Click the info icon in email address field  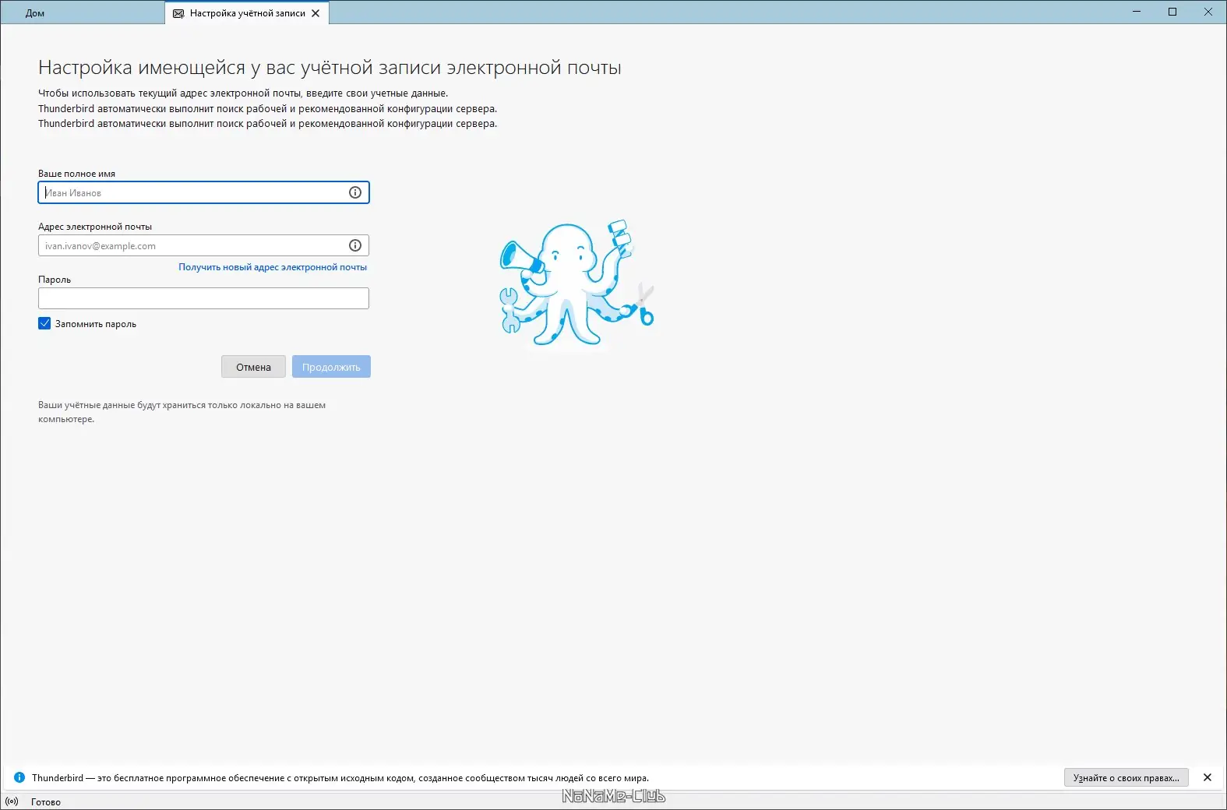tap(355, 245)
